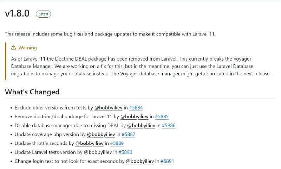
Task: Open pull request #5889 link
Action: coord(117,143)
